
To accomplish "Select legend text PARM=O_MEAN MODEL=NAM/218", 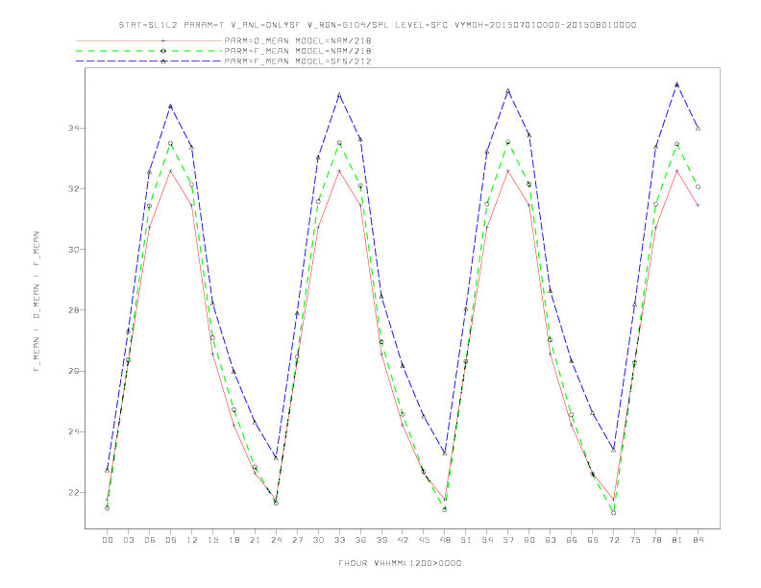I will 298,40.
